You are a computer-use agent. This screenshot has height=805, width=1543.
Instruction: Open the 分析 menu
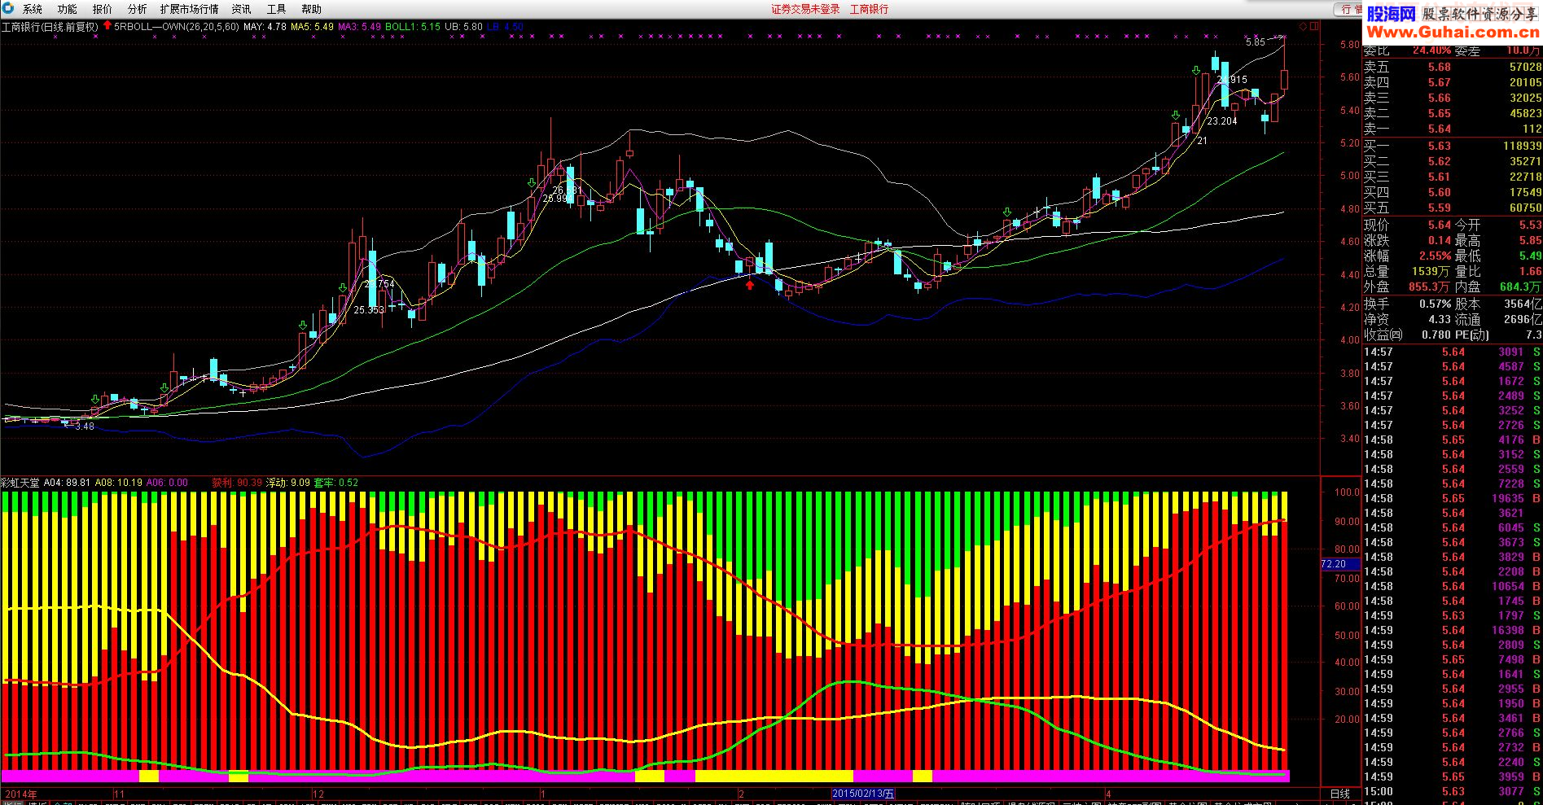tap(138, 9)
